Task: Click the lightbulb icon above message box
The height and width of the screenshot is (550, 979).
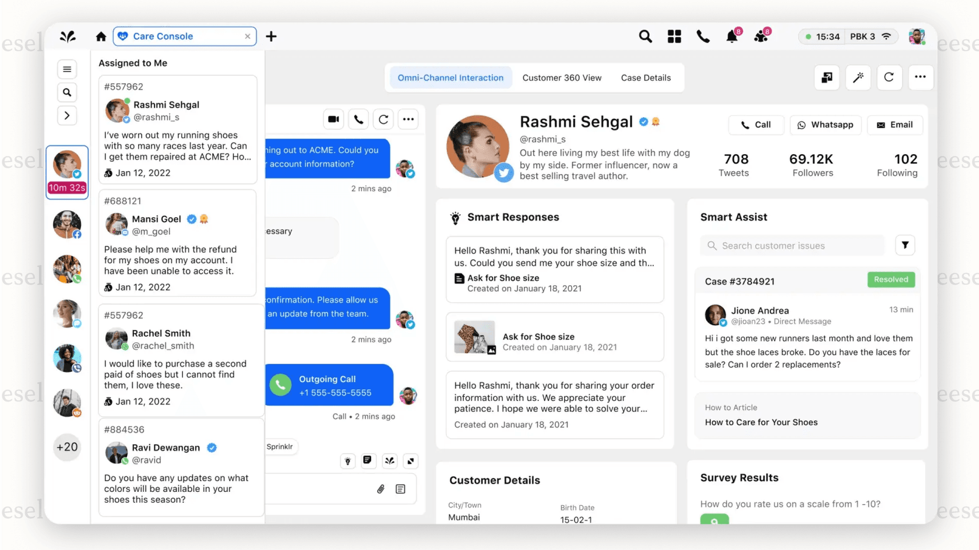Action: click(x=348, y=461)
